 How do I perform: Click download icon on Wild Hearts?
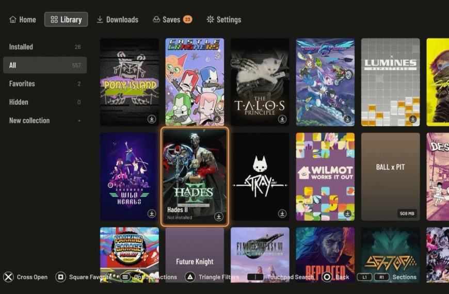(x=152, y=213)
